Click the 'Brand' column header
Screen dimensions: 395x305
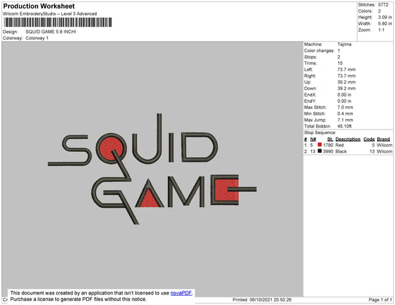[383, 139]
